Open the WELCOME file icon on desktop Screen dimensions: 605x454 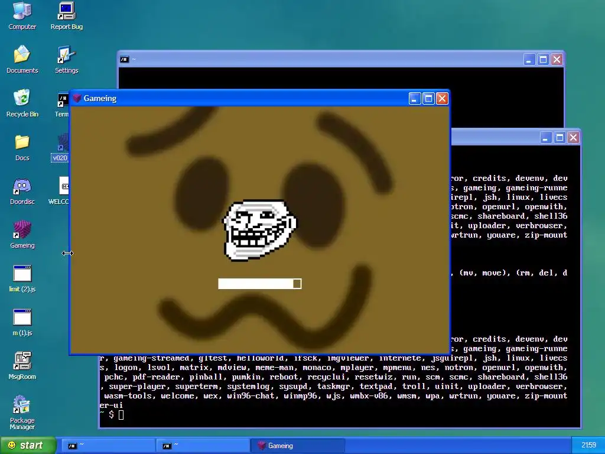(x=59, y=191)
